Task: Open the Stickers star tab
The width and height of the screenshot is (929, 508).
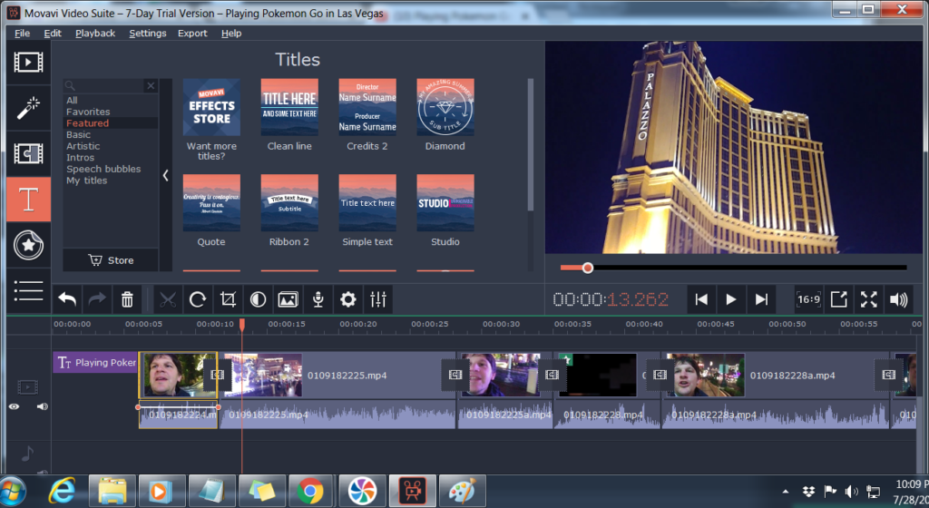Action: pyautogui.click(x=28, y=245)
